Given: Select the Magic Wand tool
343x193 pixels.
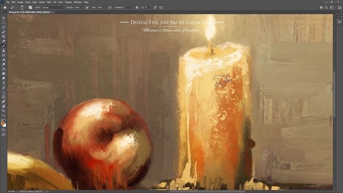Looking at the screenshot, I should (x=4, y=32).
